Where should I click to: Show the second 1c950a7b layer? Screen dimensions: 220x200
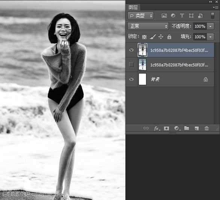[131, 65]
